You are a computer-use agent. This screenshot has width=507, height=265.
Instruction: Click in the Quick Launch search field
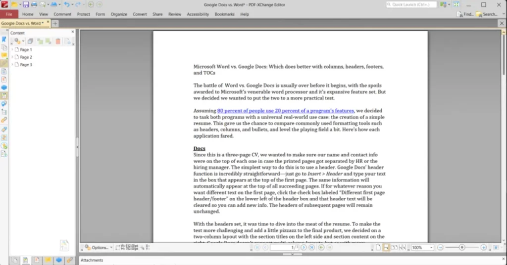(x=411, y=4)
